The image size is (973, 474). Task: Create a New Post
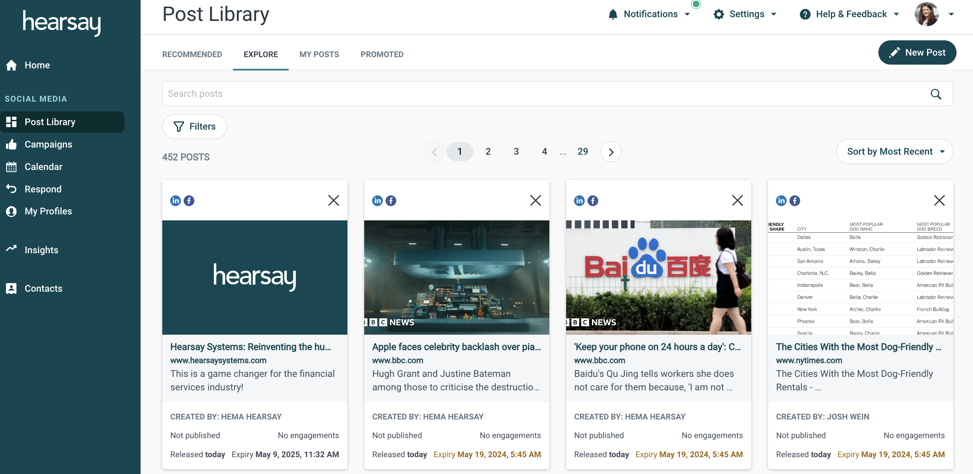click(x=917, y=52)
